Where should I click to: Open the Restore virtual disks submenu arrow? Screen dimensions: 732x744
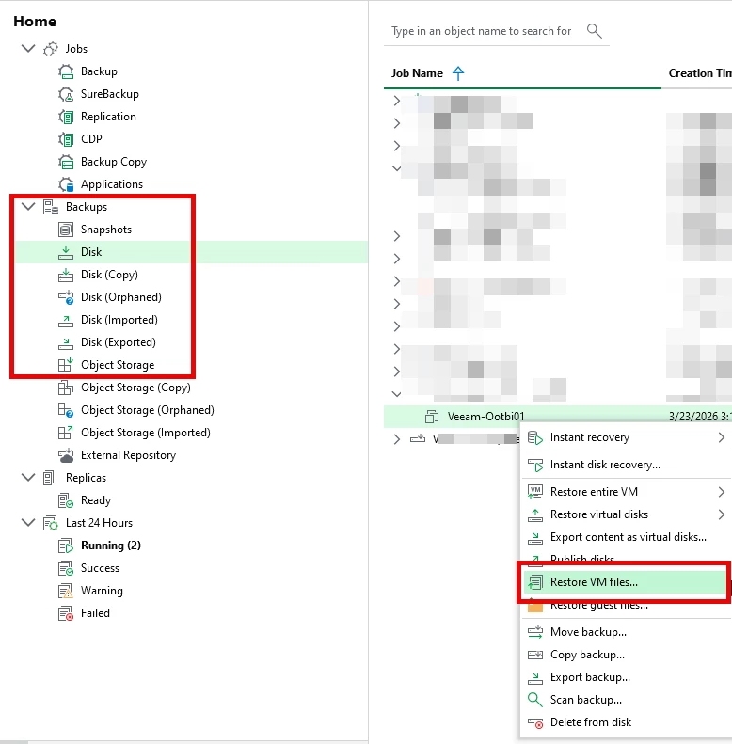[x=721, y=514]
